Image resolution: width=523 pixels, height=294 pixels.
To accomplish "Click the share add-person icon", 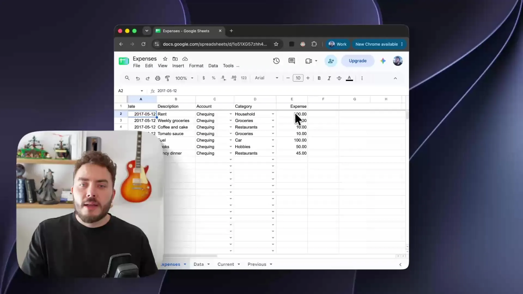I will point(331,61).
